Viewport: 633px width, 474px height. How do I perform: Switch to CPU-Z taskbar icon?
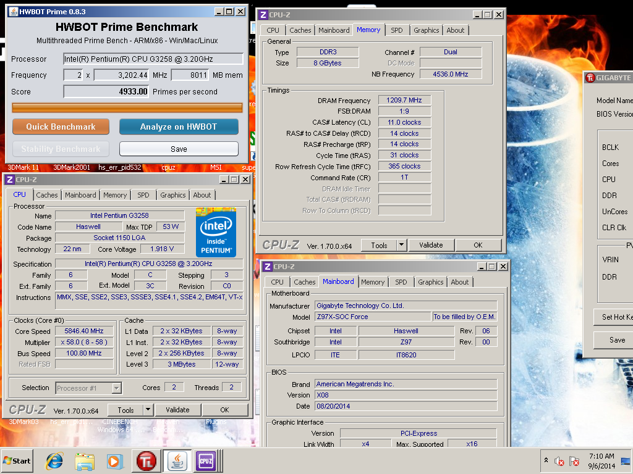206,461
